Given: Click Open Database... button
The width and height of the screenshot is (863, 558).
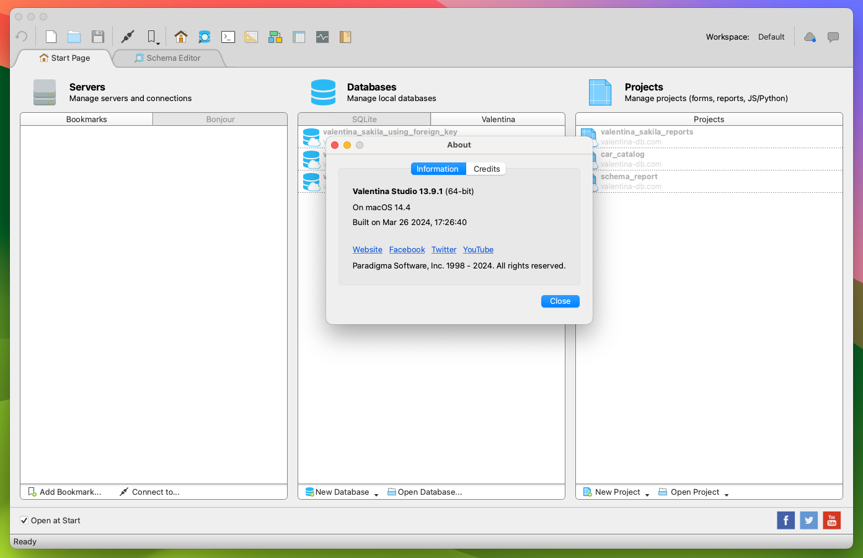Looking at the screenshot, I should click(425, 492).
